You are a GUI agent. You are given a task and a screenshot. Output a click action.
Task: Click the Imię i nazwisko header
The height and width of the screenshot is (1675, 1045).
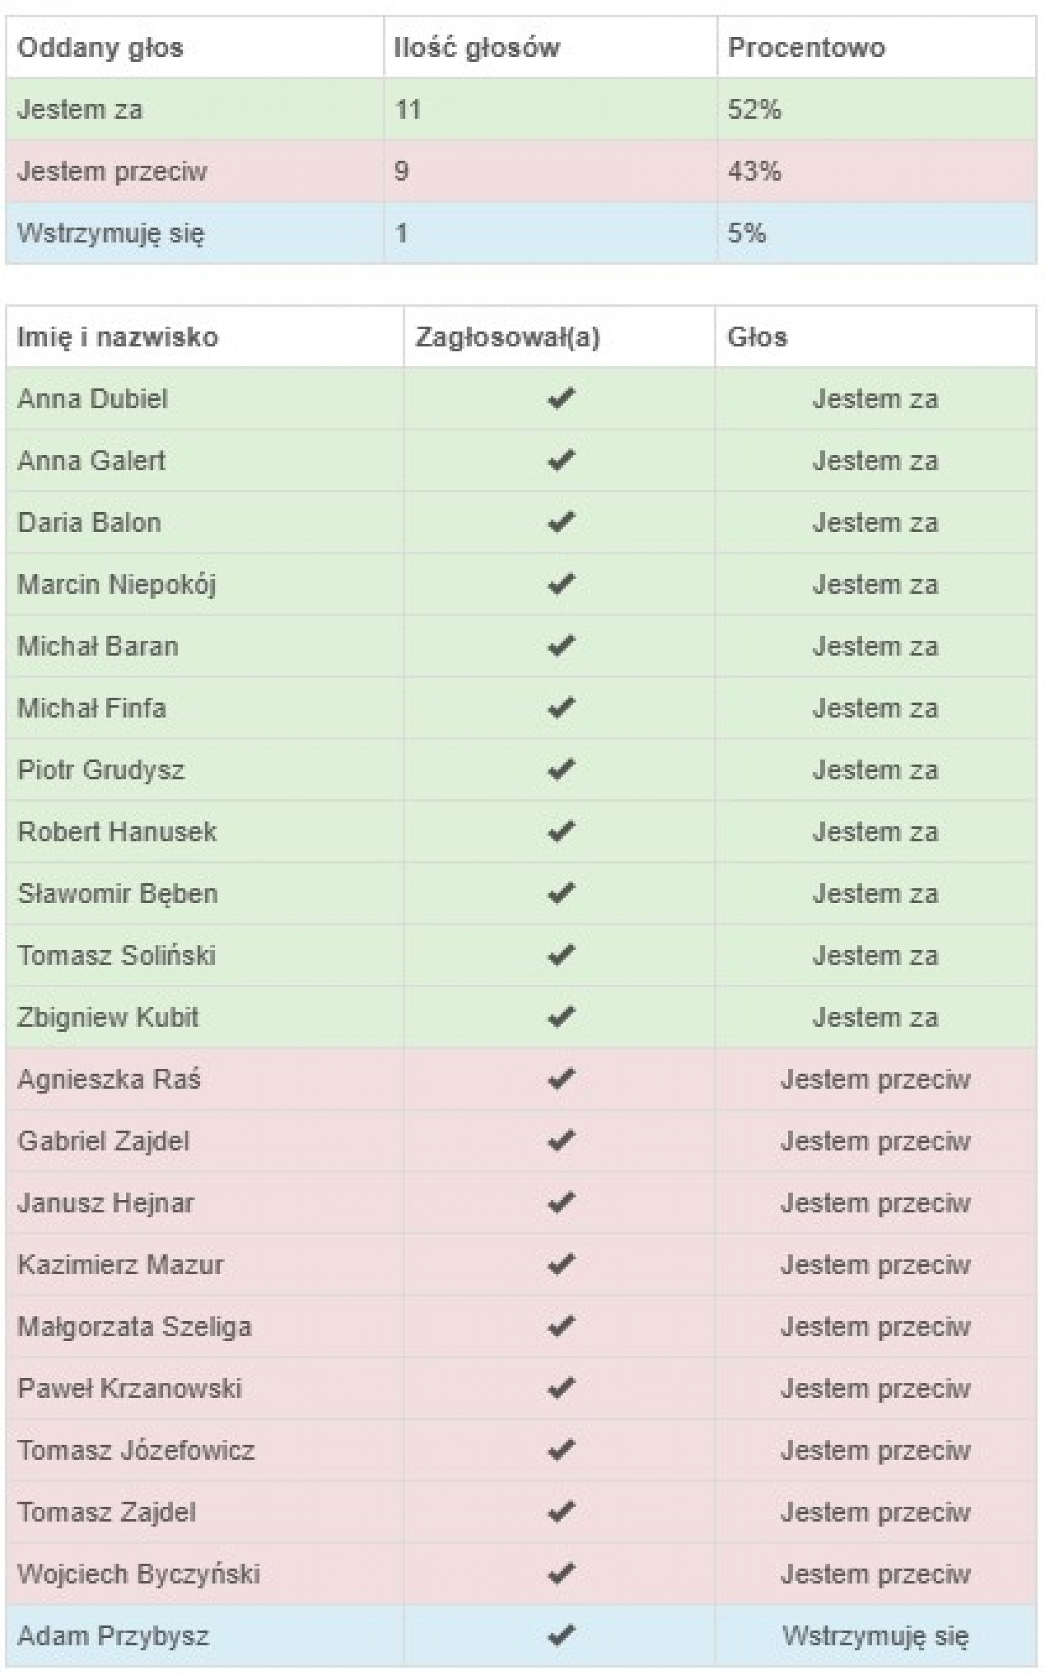coord(118,337)
